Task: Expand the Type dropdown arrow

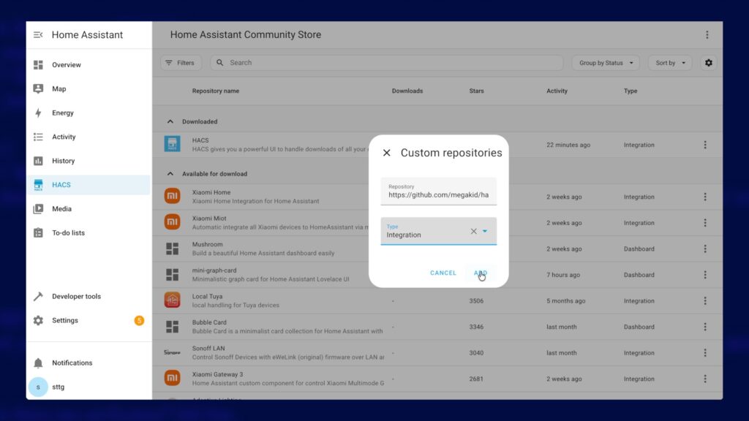Action: point(485,231)
